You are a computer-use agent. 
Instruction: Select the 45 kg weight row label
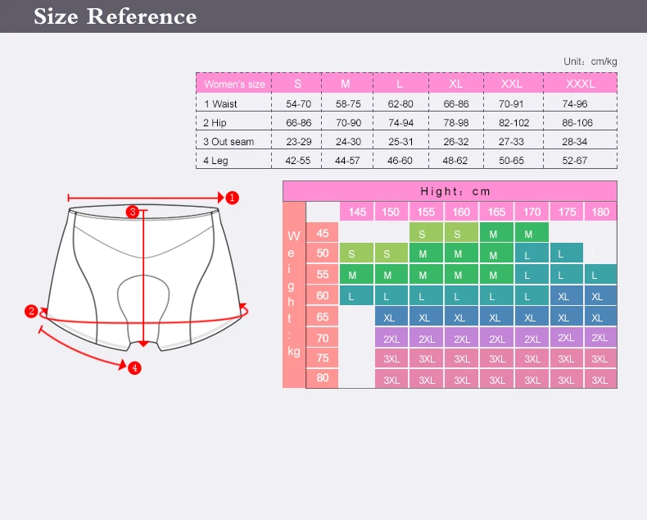coord(322,233)
